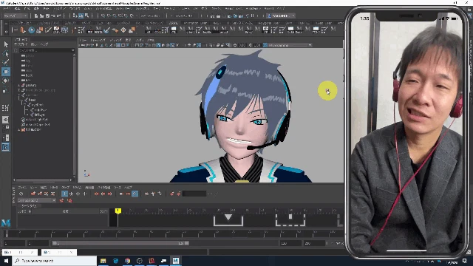Pick the Paint Selection tool
473x266 pixels.
[6, 62]
